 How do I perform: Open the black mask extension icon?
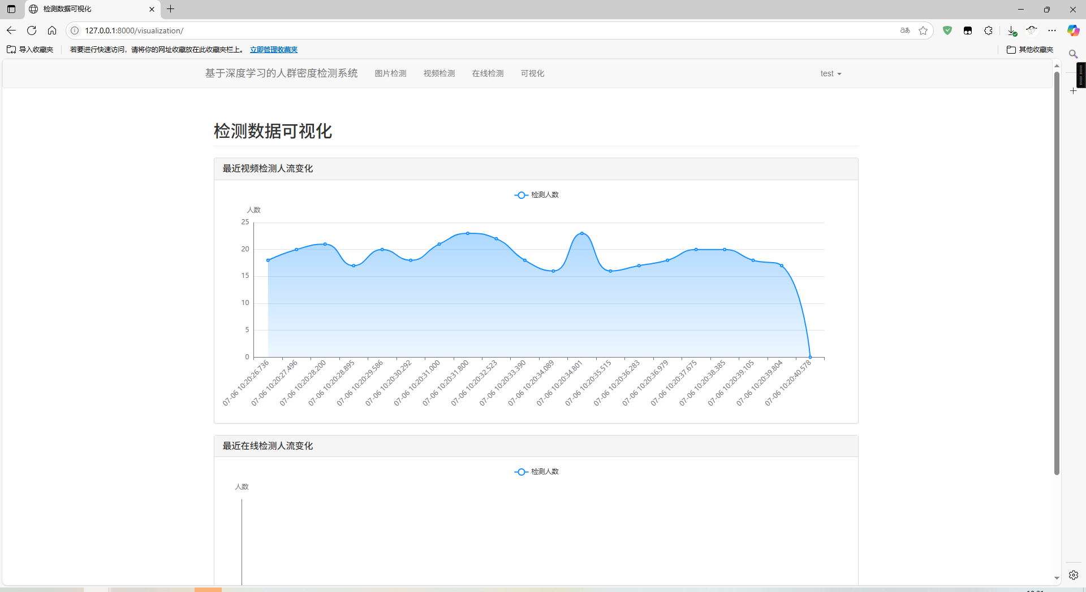point(968,31)
